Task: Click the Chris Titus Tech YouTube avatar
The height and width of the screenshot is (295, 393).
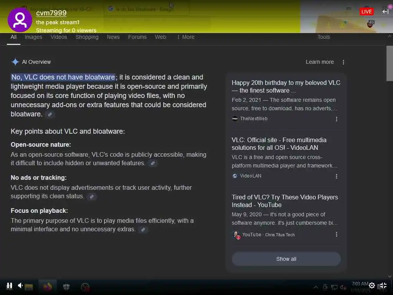Action: click(236, 235)
